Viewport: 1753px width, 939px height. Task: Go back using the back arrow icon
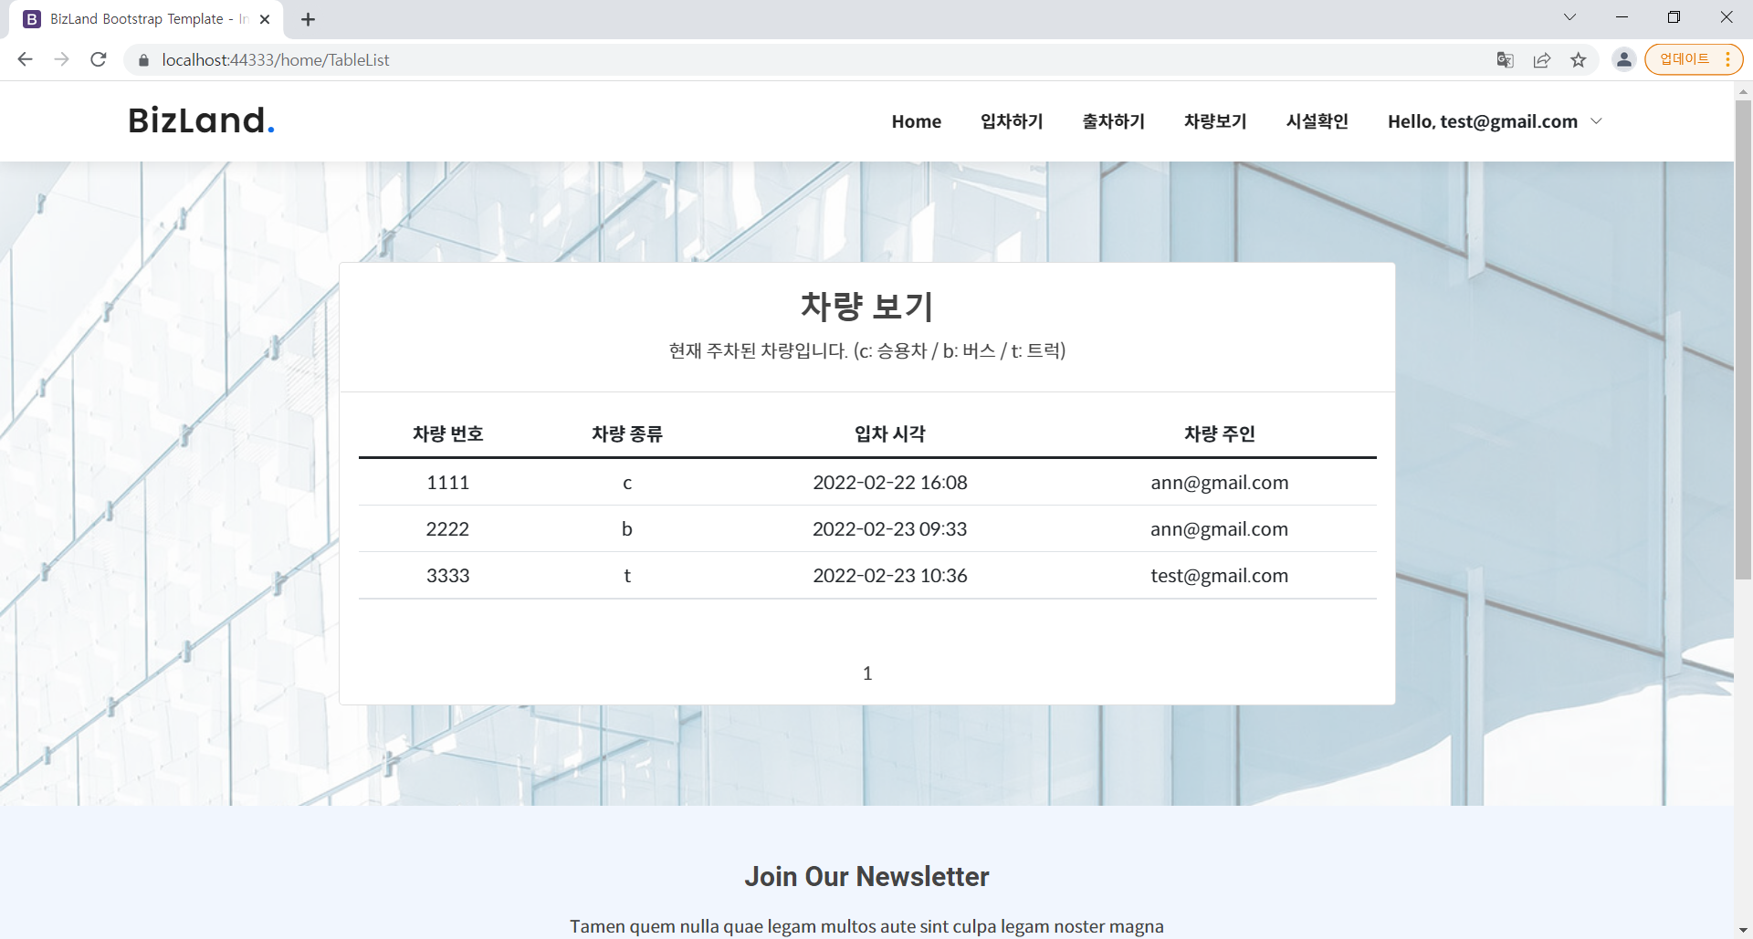(x=25, y=59)
